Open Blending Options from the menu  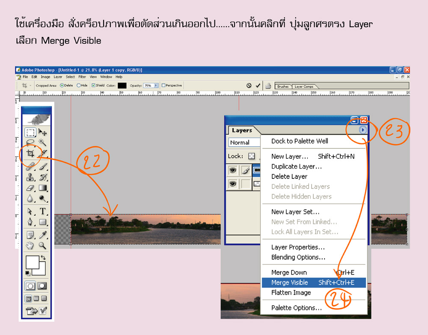[x=314, y=257]
